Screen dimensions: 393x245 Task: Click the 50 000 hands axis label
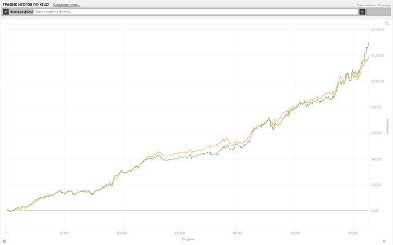pos(64,233)
